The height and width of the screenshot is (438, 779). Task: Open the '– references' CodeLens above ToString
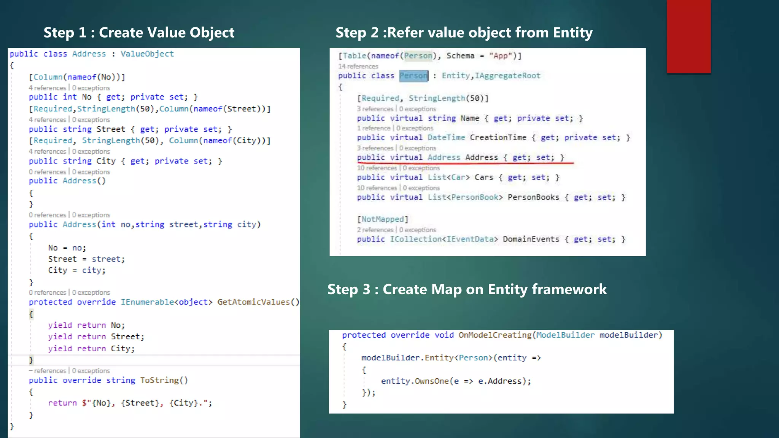(48, 371)
